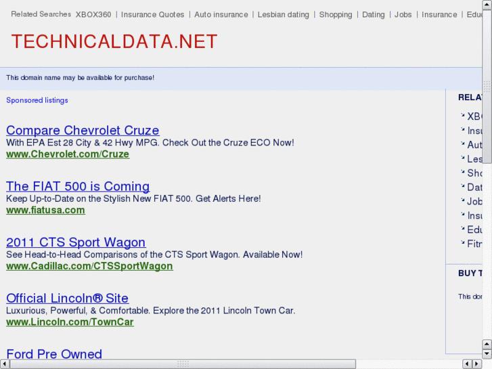Visit www.Lincoln.com/TownCar URL link
Viewport: 492px width, 369px height.
pyautogui.click(x=70, y=322)
